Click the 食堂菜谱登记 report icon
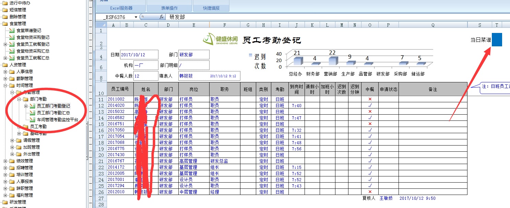The height and width of the screenshot is (208, 510). 12,31
